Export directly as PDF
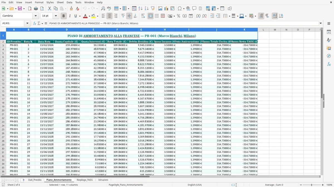334x187 pixels. 30,9
